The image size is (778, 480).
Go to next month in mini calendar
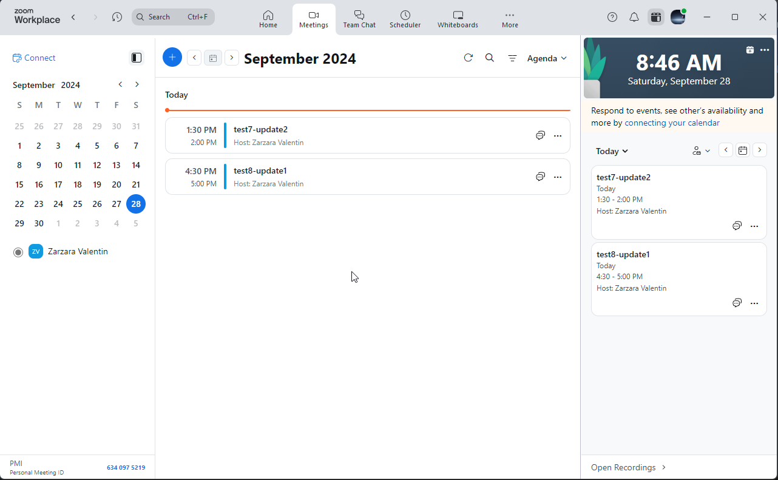point(137,84)
